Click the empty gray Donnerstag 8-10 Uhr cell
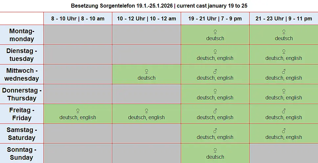Screen dimensions: 318x163 coord(78,94)
